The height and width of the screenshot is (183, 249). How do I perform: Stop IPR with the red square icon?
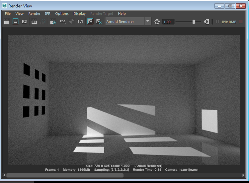241,22
